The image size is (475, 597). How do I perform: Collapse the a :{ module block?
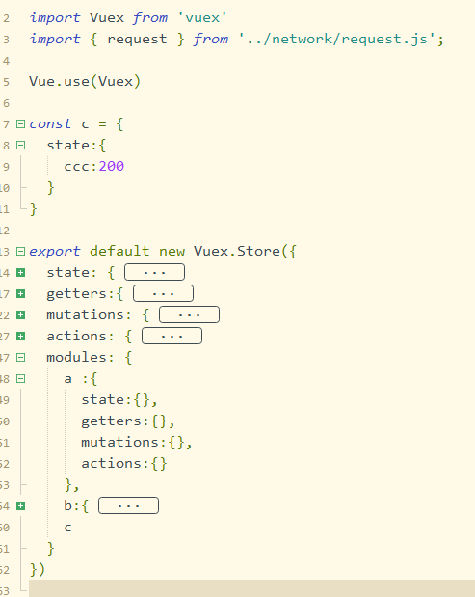[20, 379]
